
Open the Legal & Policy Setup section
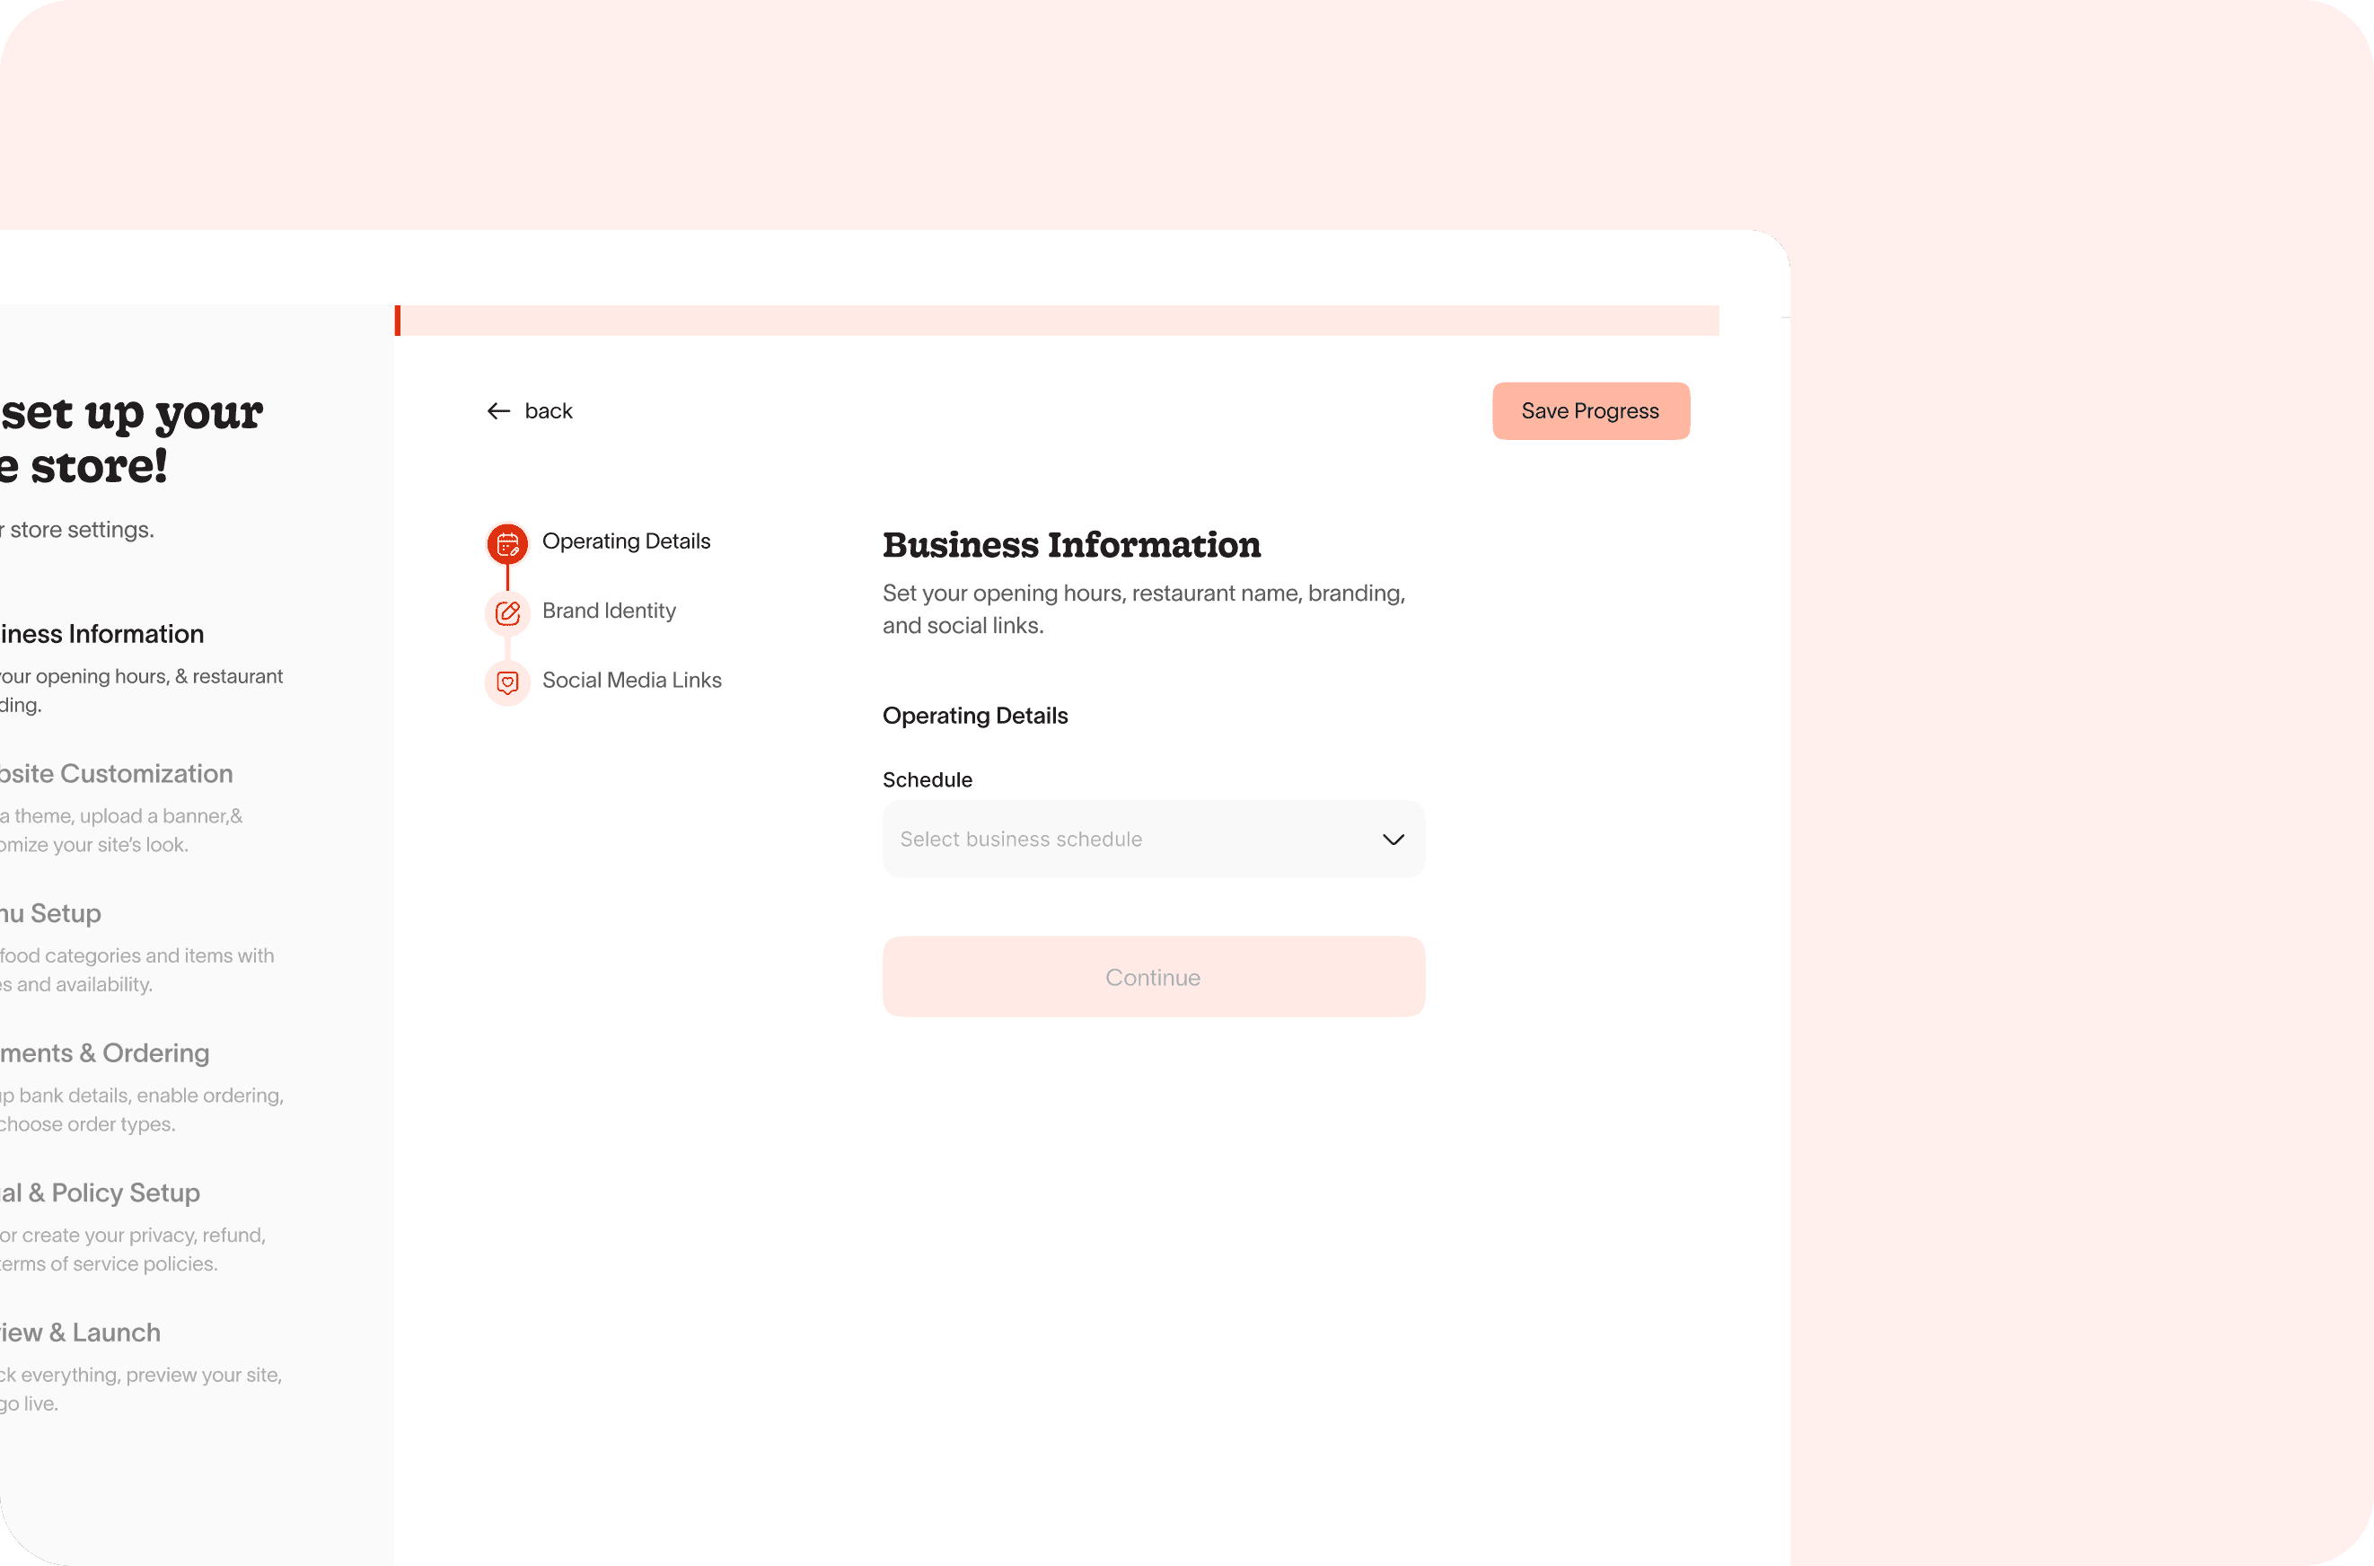click(x=100, y=1193)
